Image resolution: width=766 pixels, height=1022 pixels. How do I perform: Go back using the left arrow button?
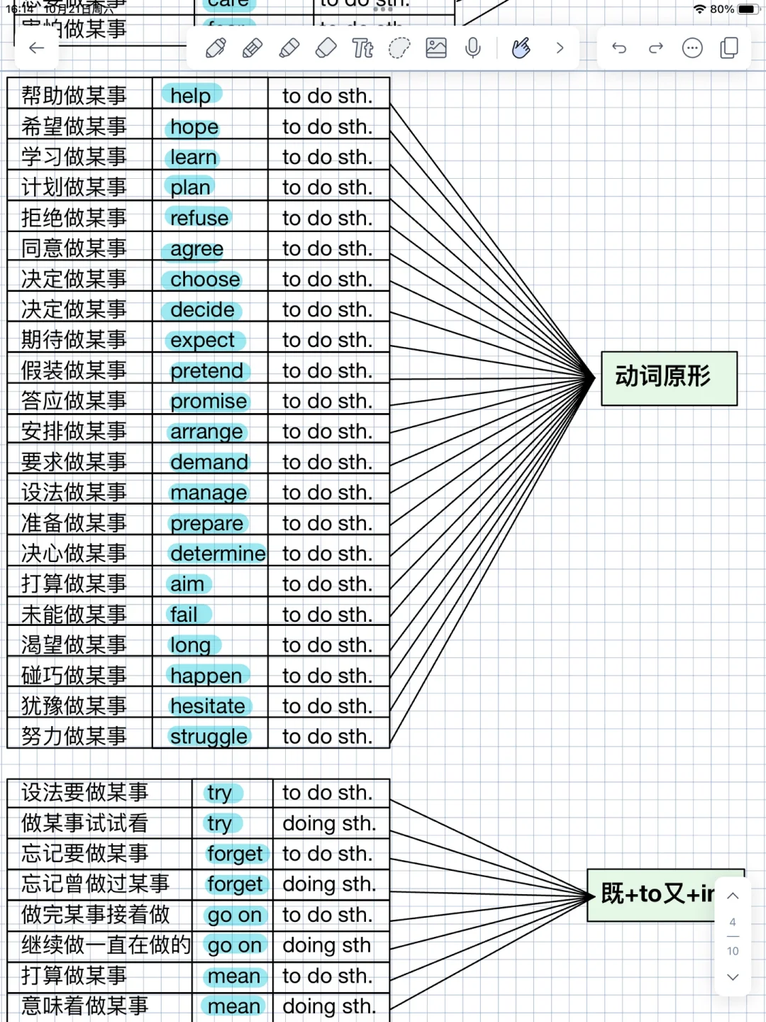[x=37, y=48]
